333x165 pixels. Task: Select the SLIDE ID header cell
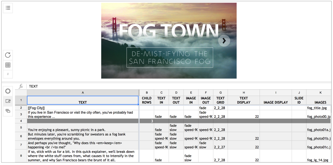pyautogui.click(x=299, y=100)
